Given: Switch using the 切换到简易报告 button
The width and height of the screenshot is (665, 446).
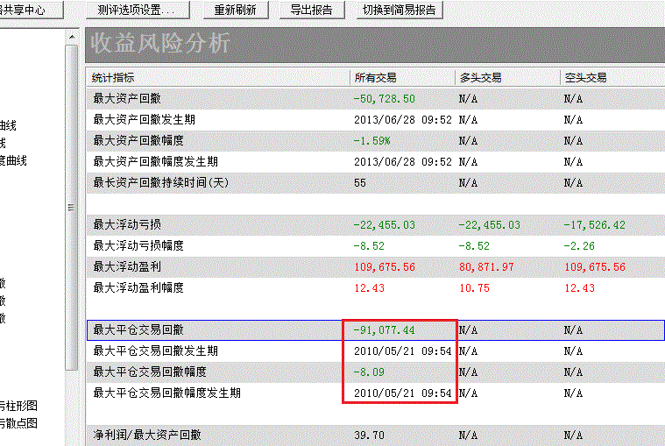Looking at the screenshot, I should tap(399, 11).
